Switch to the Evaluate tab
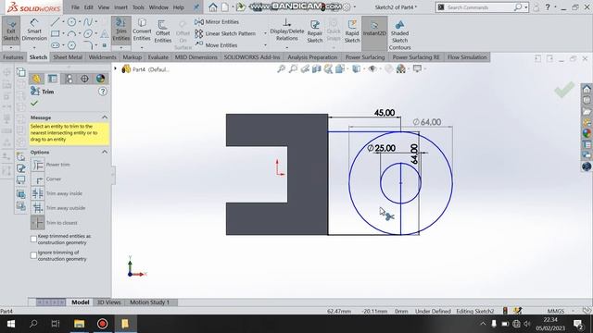This screenshot has height=333, width=593. (x=158, y=57)
